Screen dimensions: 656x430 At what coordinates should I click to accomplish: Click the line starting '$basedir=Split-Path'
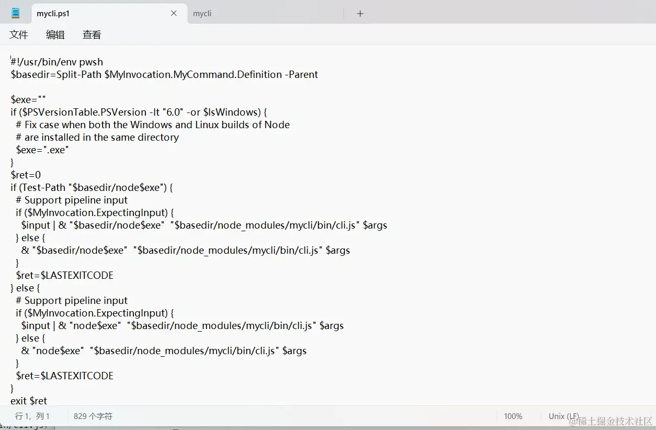164,74
